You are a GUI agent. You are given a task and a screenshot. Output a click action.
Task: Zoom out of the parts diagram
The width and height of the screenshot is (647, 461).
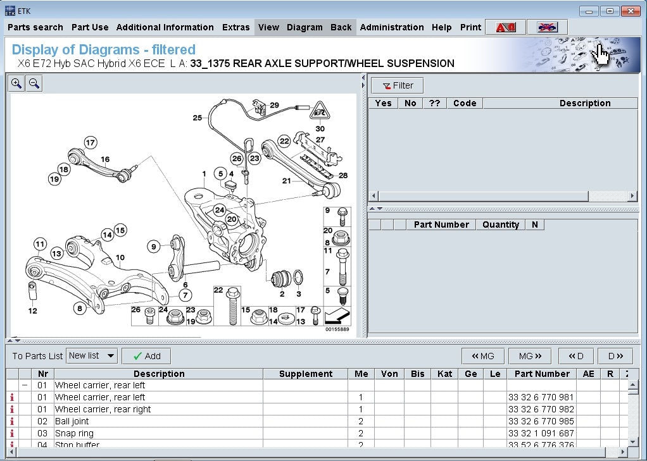click(x=34, y=83)
